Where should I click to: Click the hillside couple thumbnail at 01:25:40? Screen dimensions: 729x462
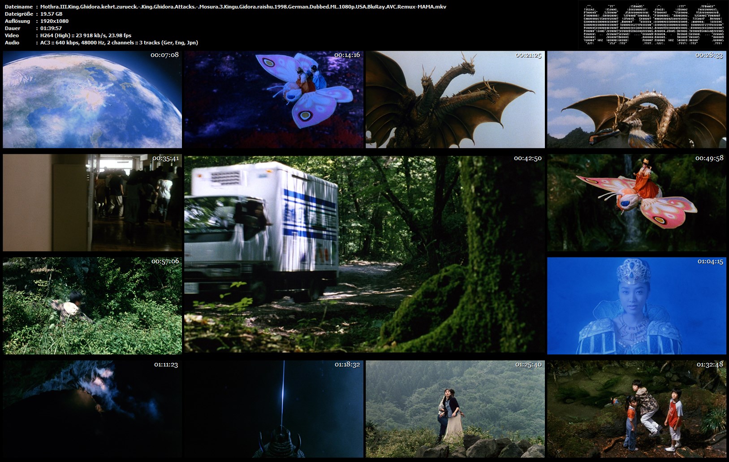[455, 409]
